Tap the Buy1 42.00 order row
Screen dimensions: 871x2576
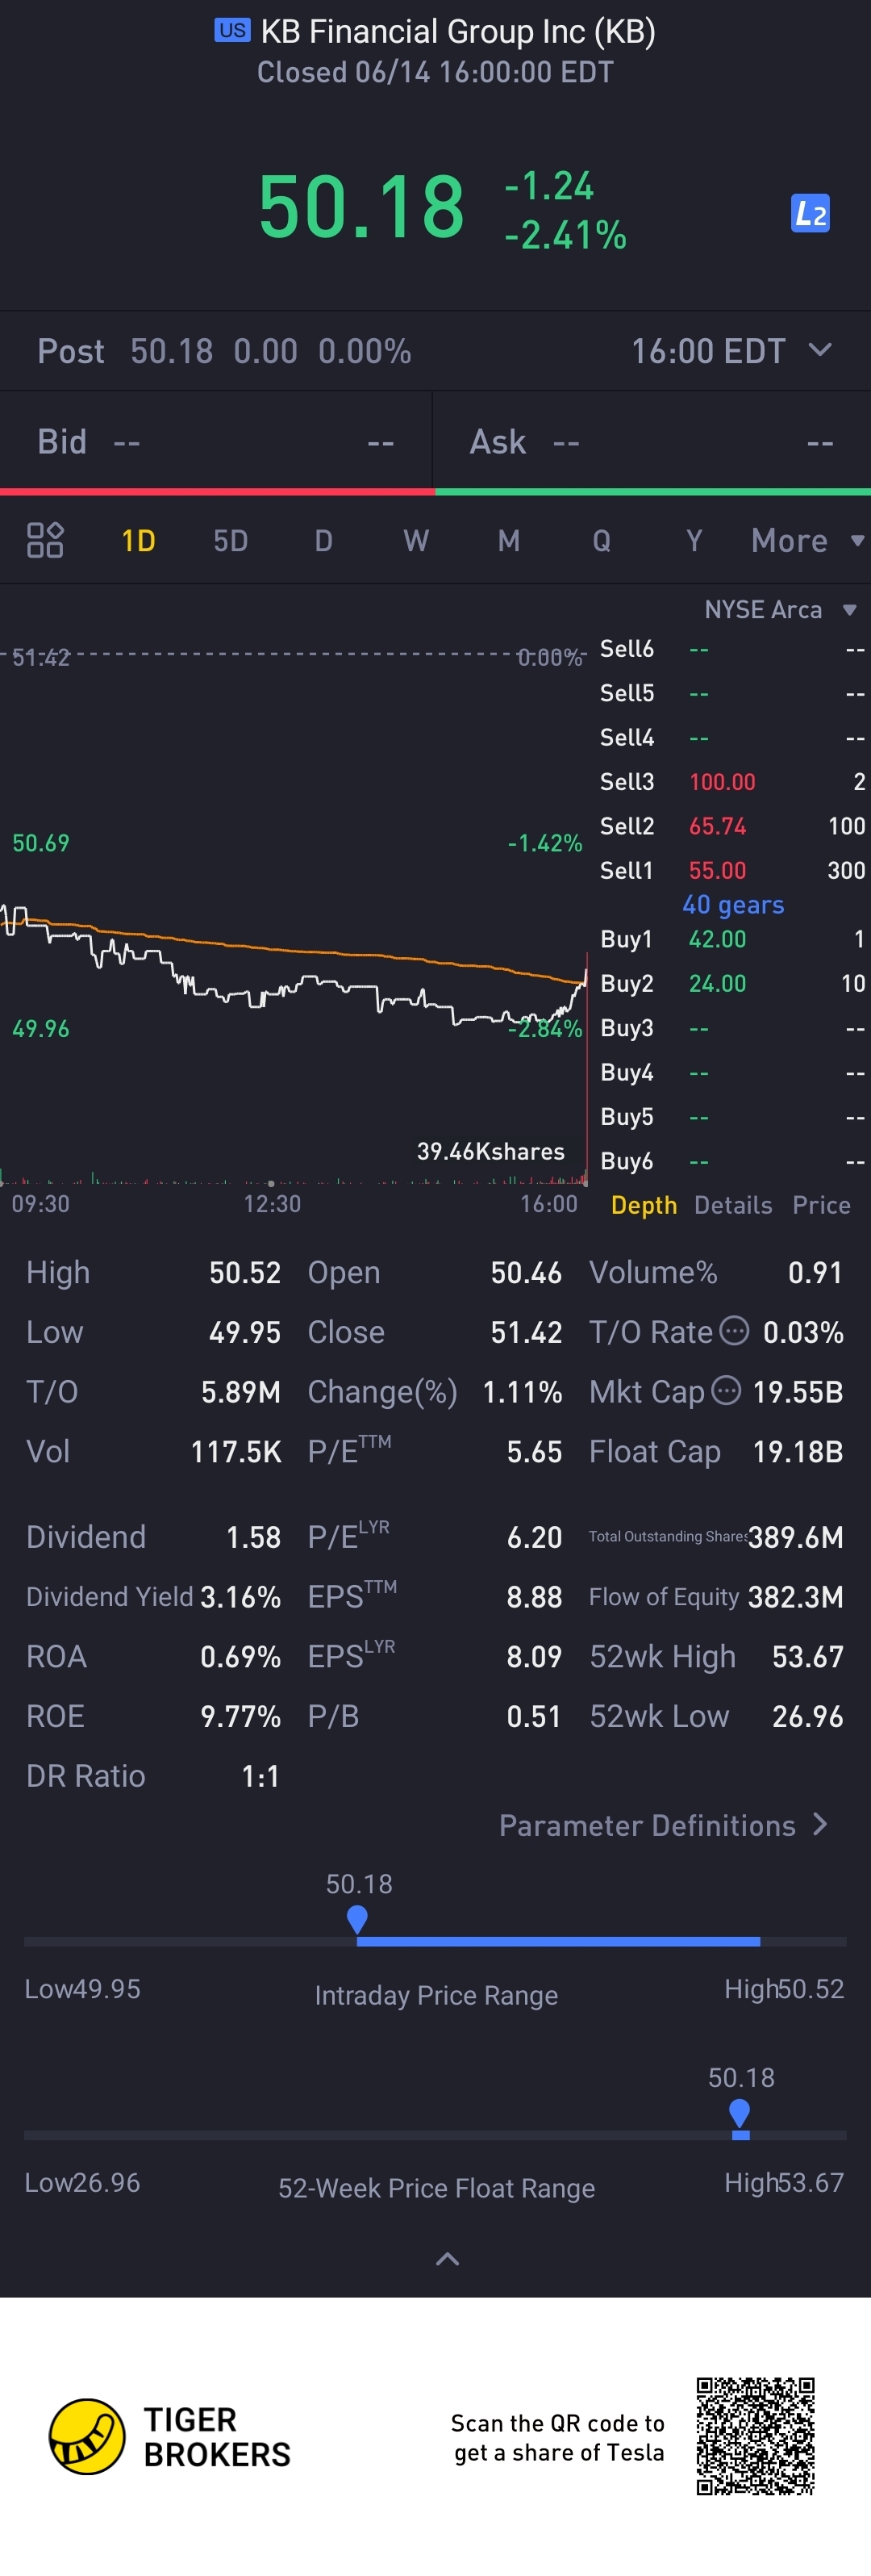(x=732, y=939)
